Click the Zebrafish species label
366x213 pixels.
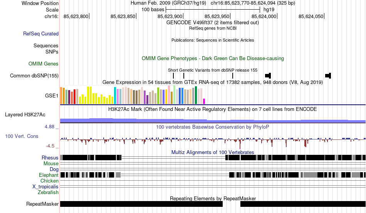[x=48, y=193]
